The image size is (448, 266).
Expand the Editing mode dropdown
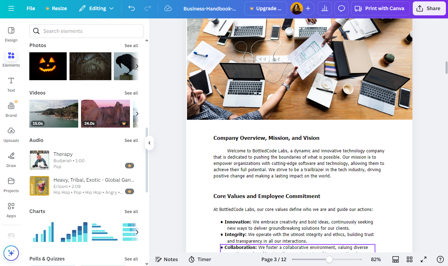click(x=96, y=8)
